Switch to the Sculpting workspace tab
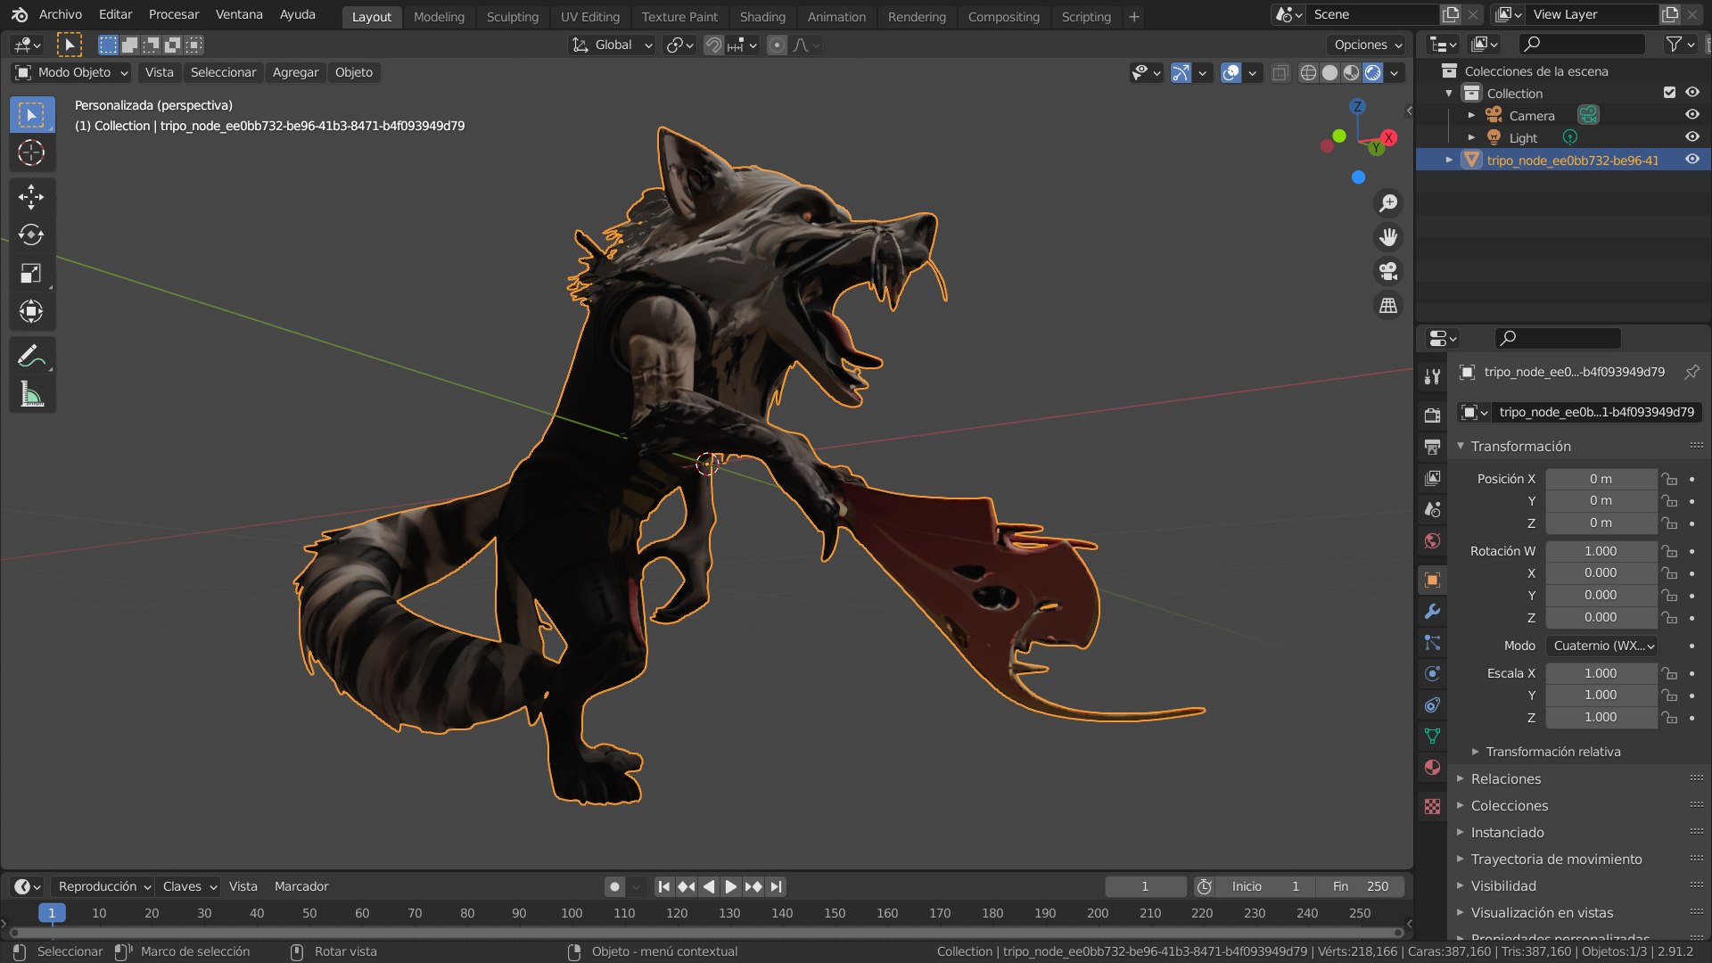1712x963 pixels. click(x=513, y=17)
